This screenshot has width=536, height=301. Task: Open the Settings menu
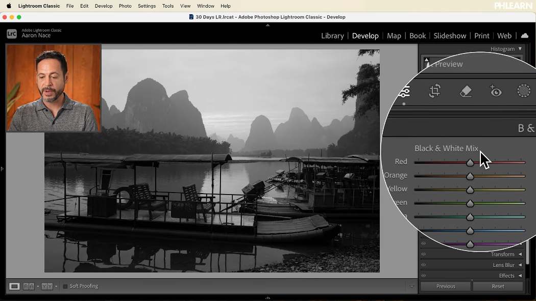pyautogui.click(x=147, y=6)
